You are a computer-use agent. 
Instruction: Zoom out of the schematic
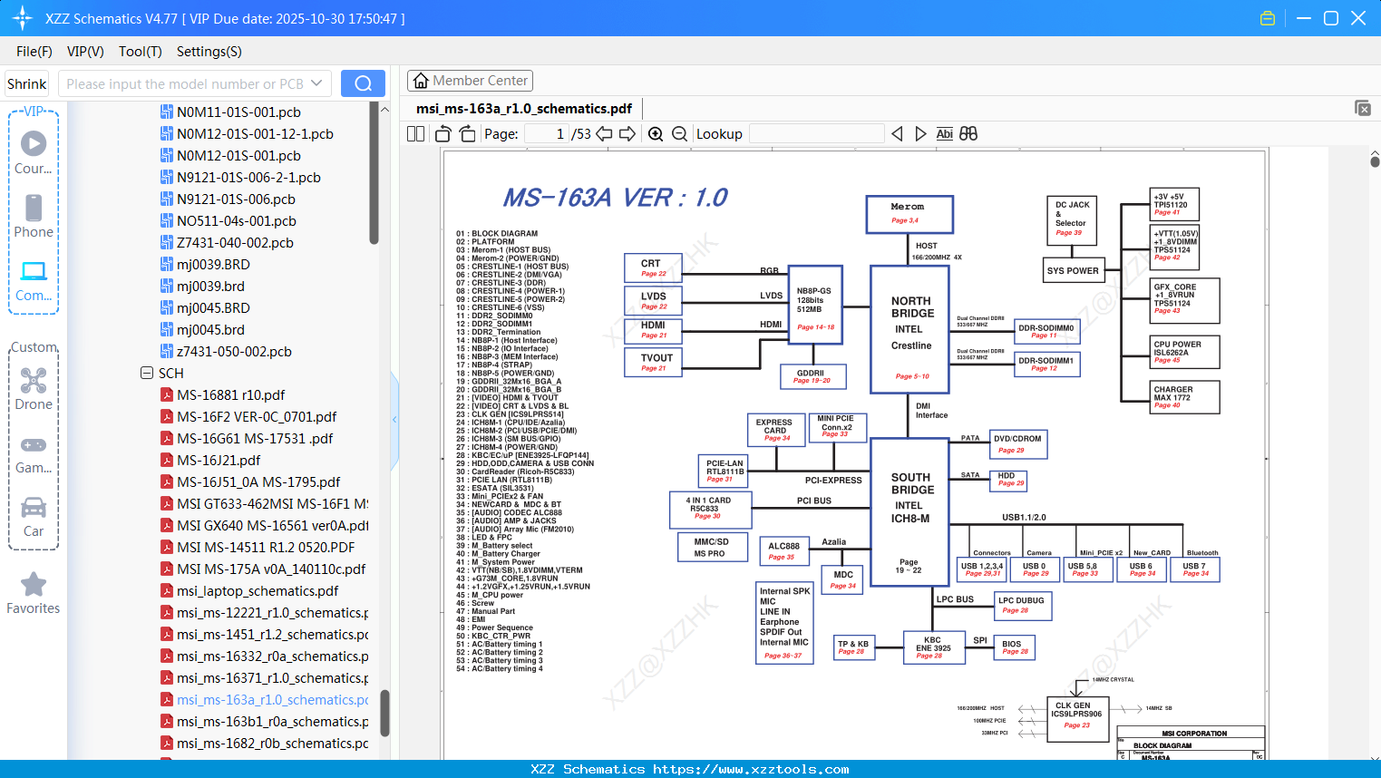(x=680, y=134)
